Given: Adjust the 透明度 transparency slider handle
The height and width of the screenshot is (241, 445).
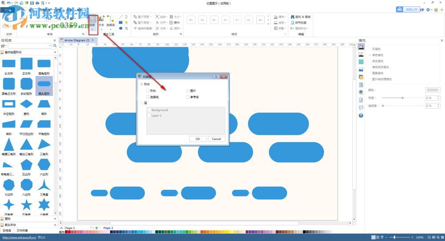Looking at the screenshot, I should 383,106.
